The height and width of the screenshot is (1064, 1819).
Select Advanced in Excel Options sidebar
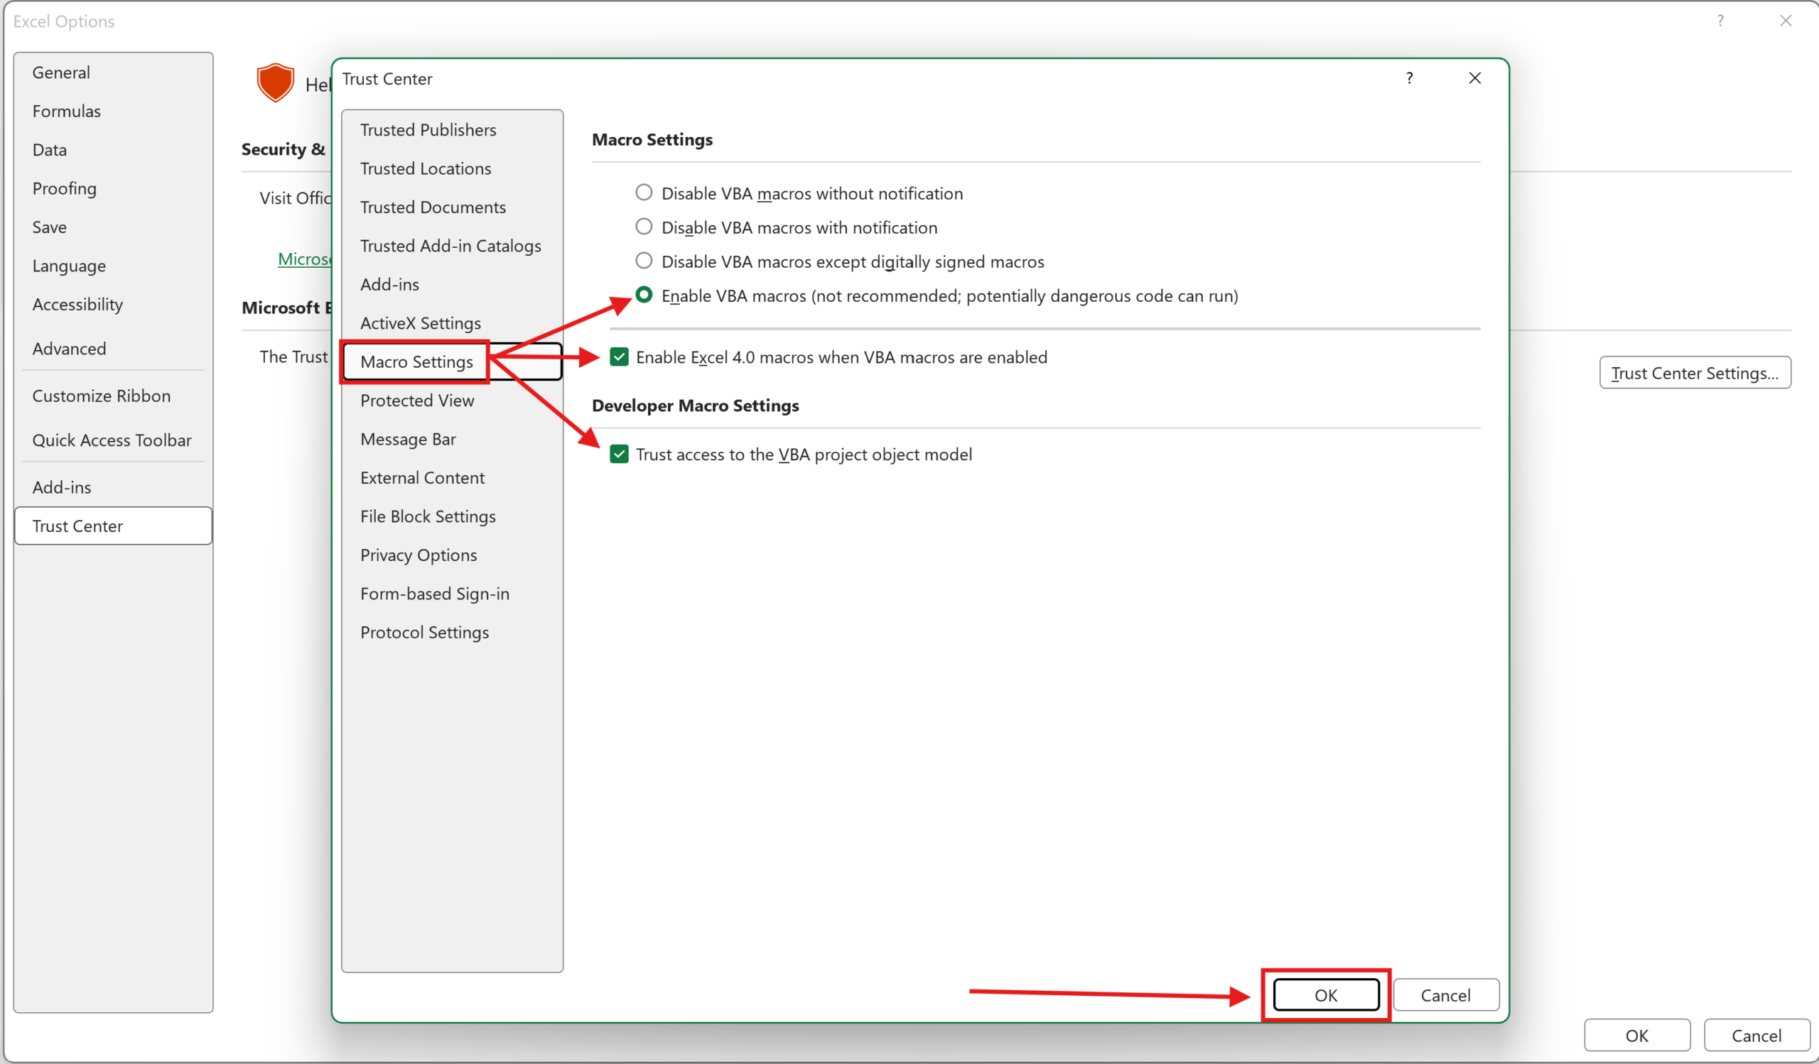(113, 349)
